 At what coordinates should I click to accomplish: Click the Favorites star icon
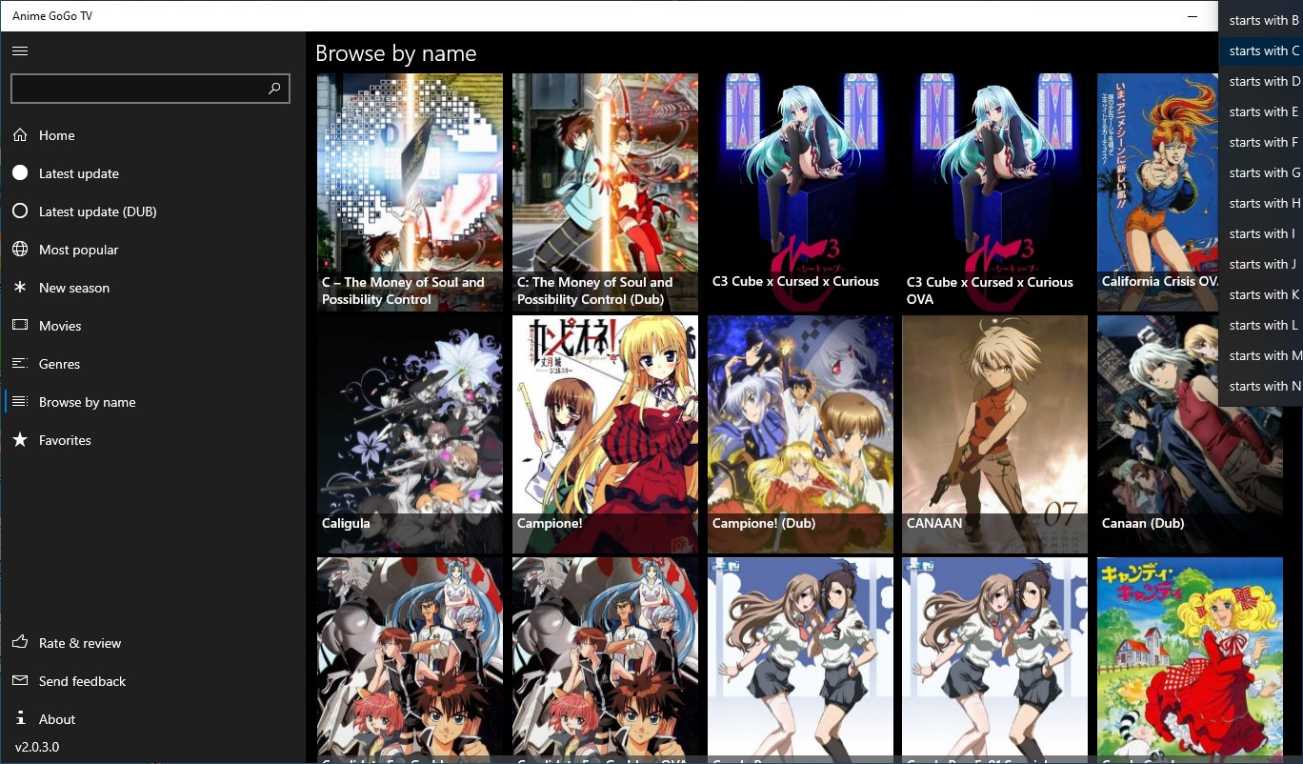[20, 440]
